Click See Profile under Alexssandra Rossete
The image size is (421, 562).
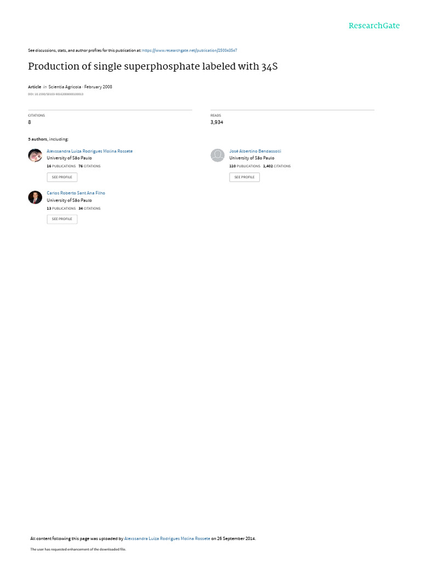point(62,177)
